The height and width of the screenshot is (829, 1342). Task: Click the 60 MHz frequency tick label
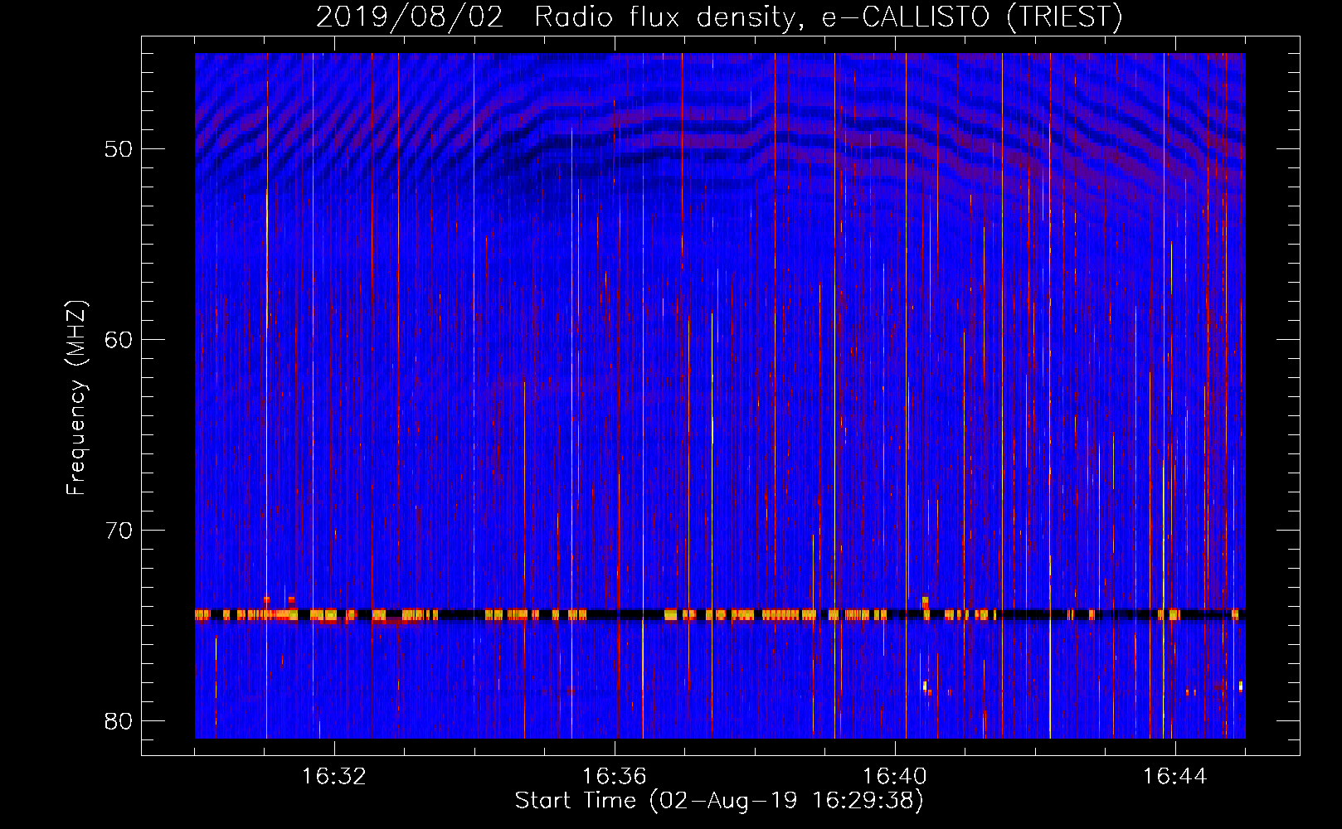[x=119, y=340]
